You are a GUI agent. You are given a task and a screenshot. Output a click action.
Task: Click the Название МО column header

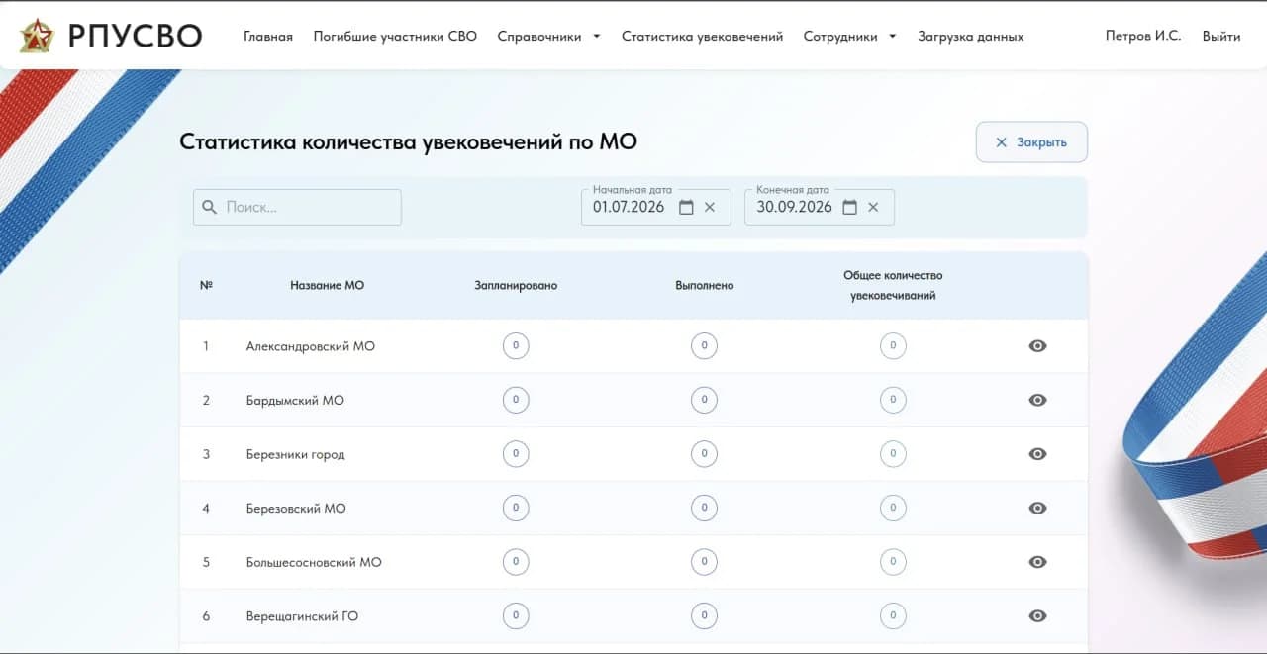click(x=327, y=285)
